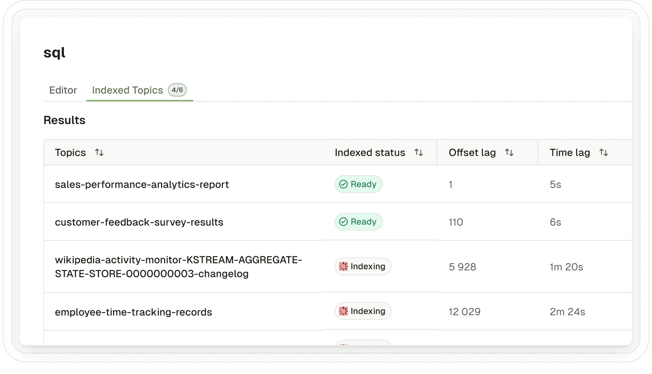Click the Ready checkmark icon for sales-performance-analytics-report

coord(343,184)
